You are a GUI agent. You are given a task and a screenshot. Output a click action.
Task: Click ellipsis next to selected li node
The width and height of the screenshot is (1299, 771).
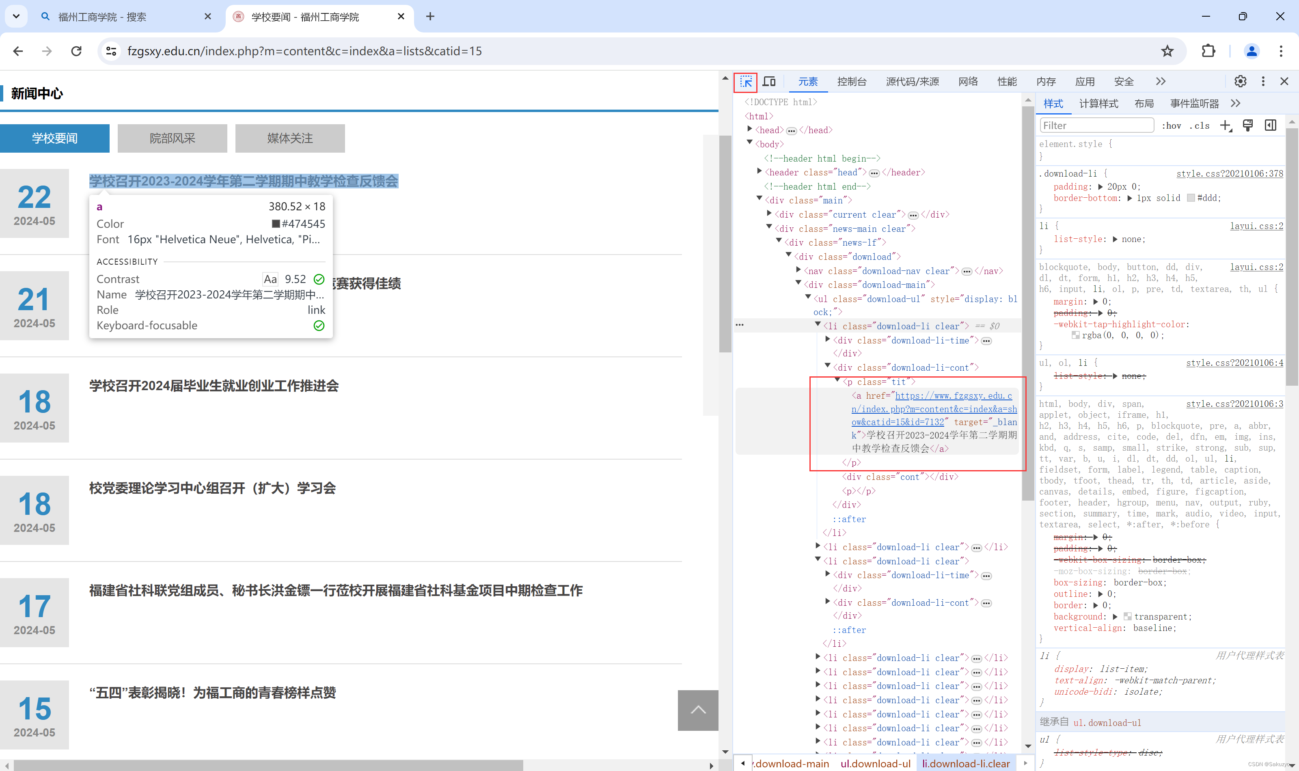click(740, 325)
